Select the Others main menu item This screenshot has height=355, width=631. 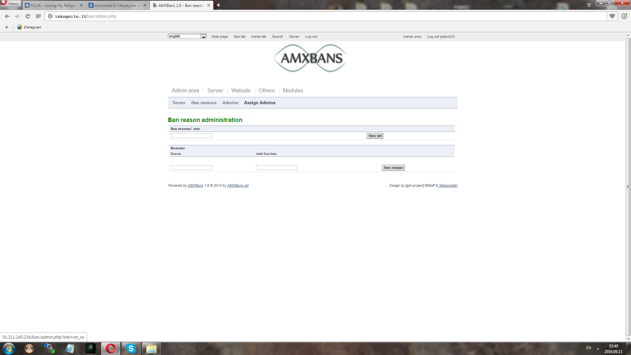[267, 90]
